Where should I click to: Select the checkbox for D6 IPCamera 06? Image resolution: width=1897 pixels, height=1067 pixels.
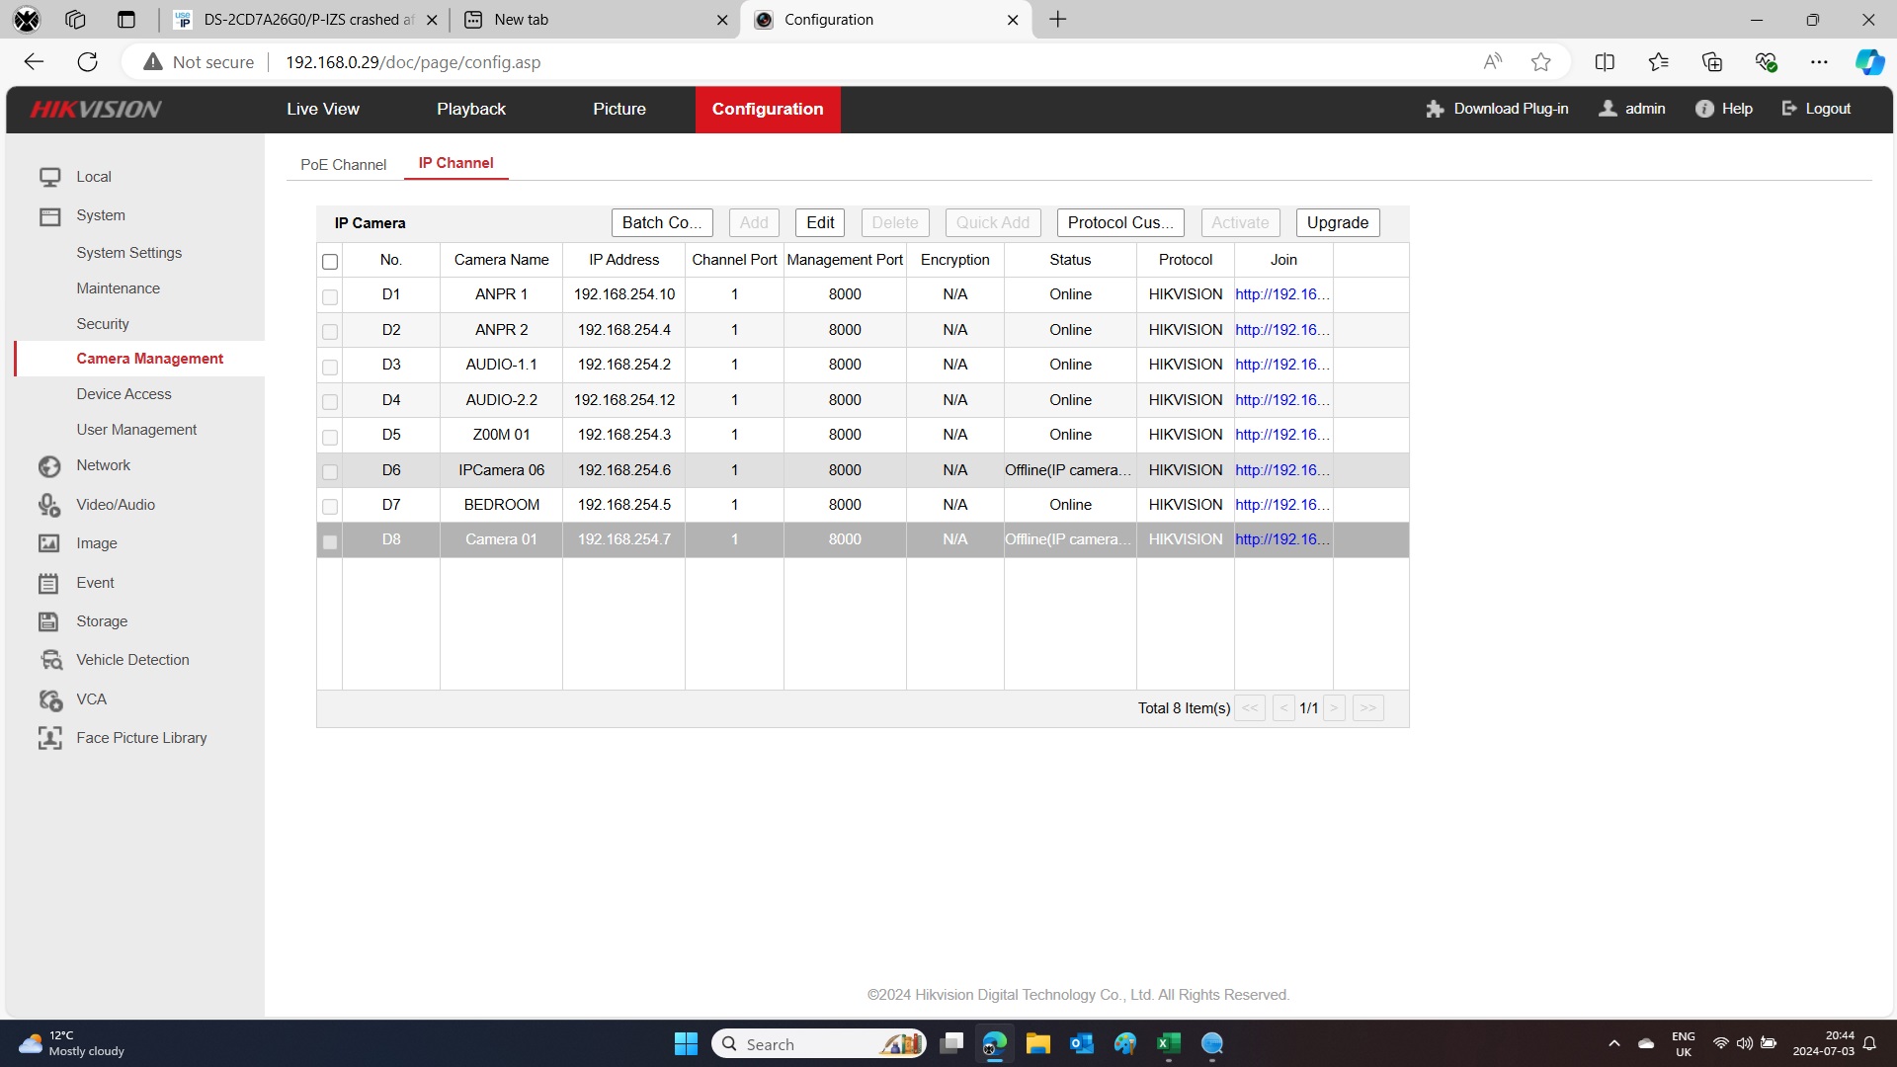pyautogui.click(x=330, y=472)
